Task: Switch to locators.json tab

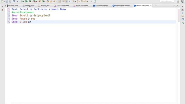Action: (x=12, y=5)
